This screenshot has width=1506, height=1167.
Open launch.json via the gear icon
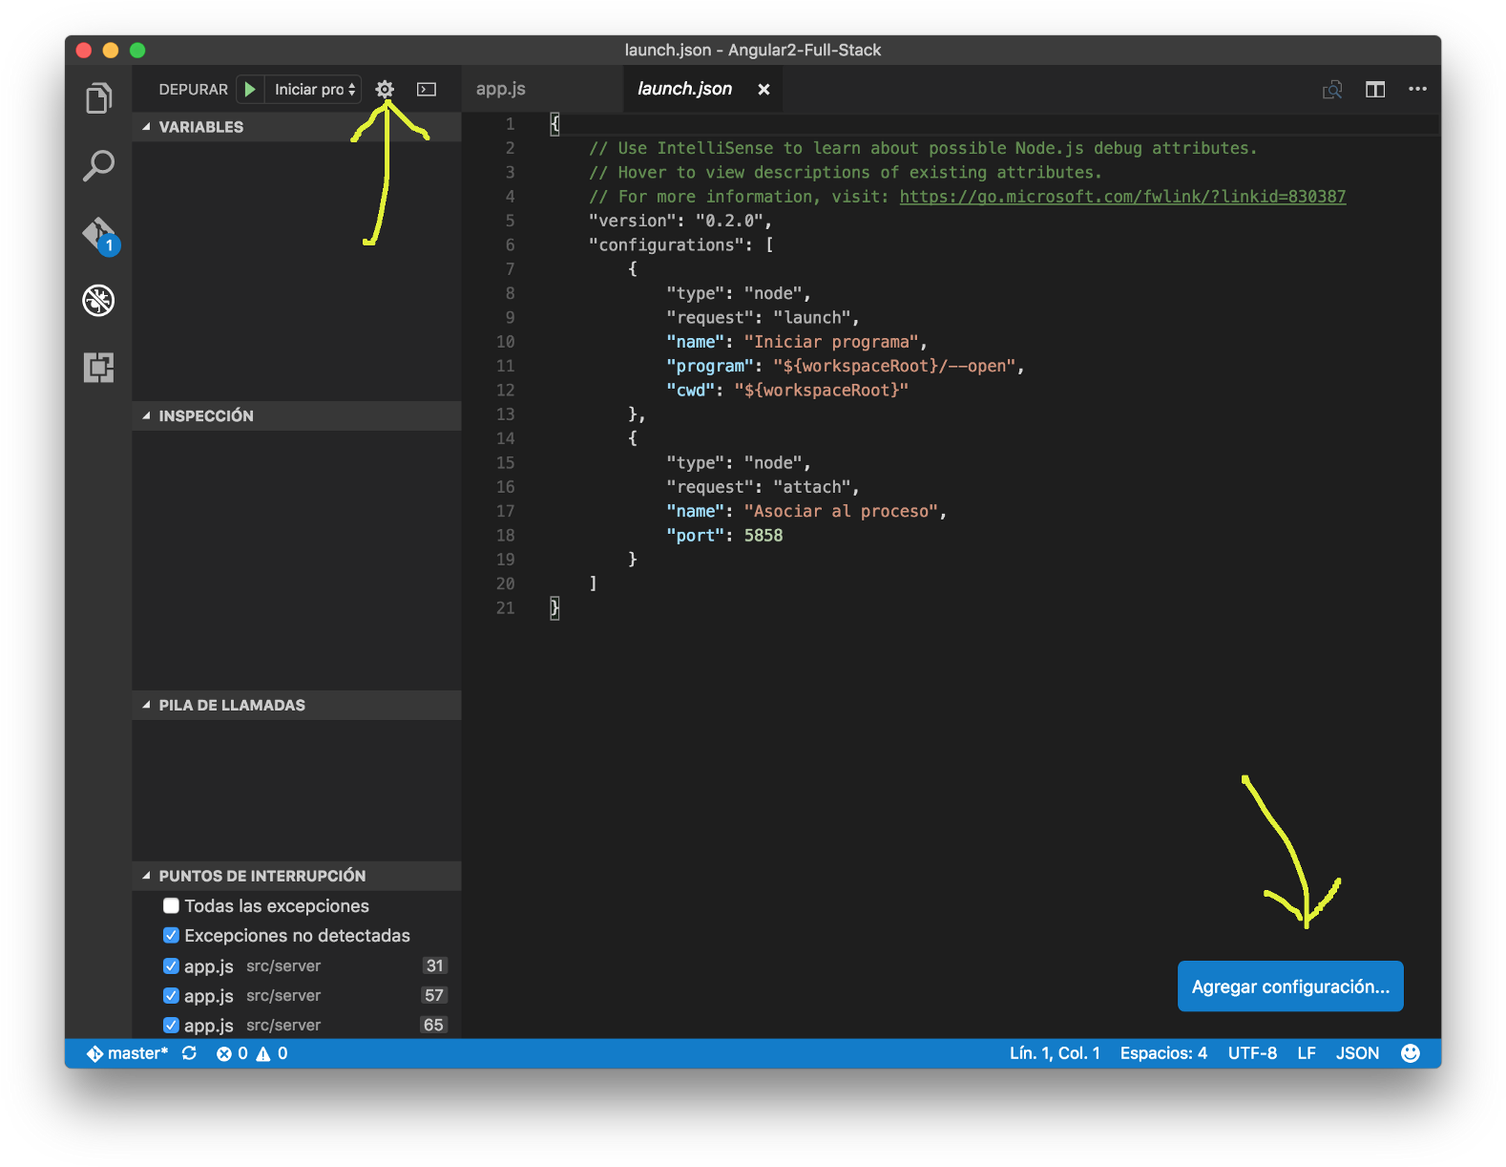[x=385, y=89]
